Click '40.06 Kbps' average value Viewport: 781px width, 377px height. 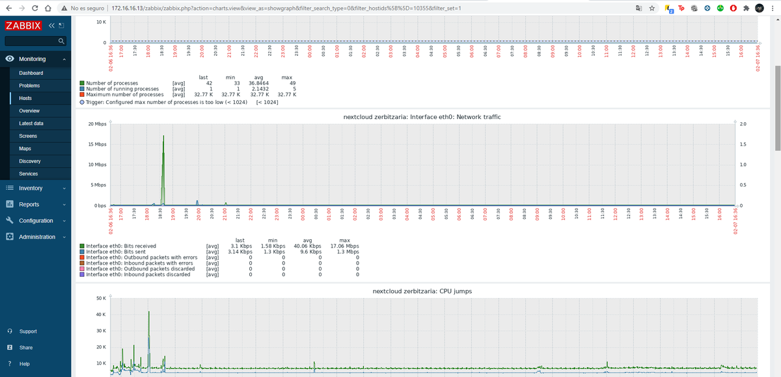307,246
